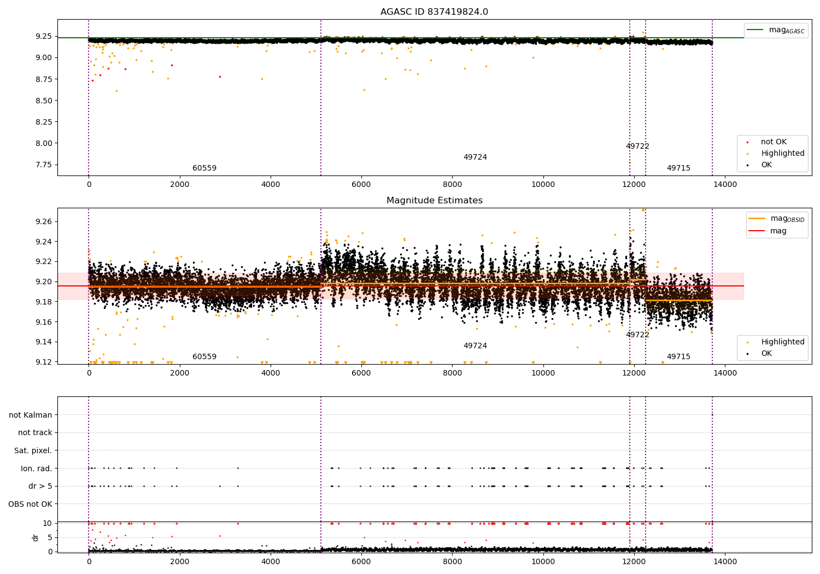
Task: Click the dr axis tick labeled 5
Action: click(x=50, y=538)
